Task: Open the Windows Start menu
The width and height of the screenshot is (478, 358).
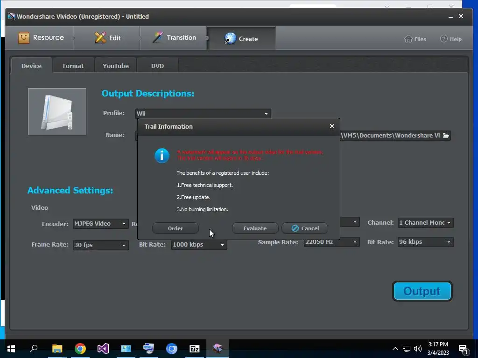Action: tap(11, 349)
